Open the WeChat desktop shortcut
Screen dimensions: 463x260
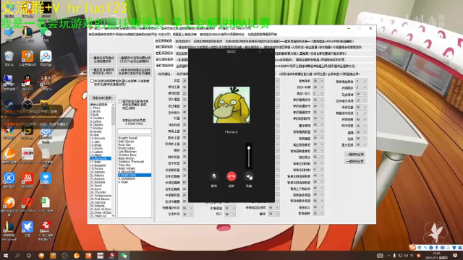tap(46, 34)
